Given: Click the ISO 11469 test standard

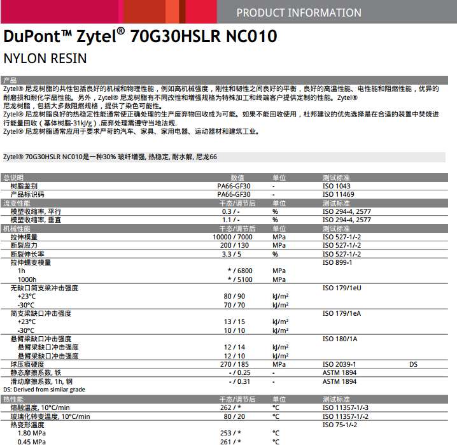Looking at the screenshot, I should (339, 194).
